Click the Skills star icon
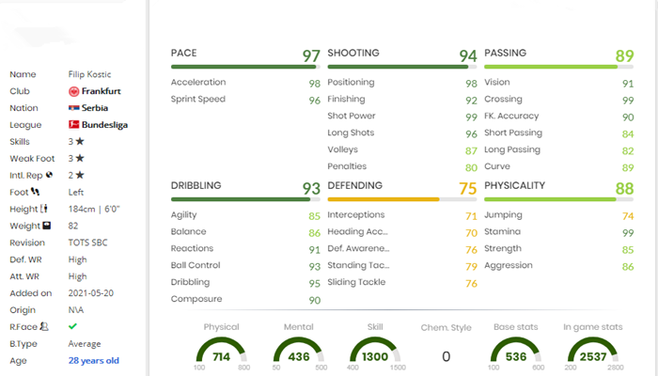The height and width of the screenshot is (376, 658). (80, 141)
